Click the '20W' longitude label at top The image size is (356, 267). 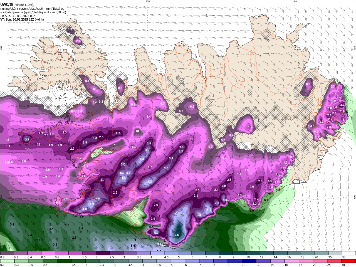click(x=148, y=1)
